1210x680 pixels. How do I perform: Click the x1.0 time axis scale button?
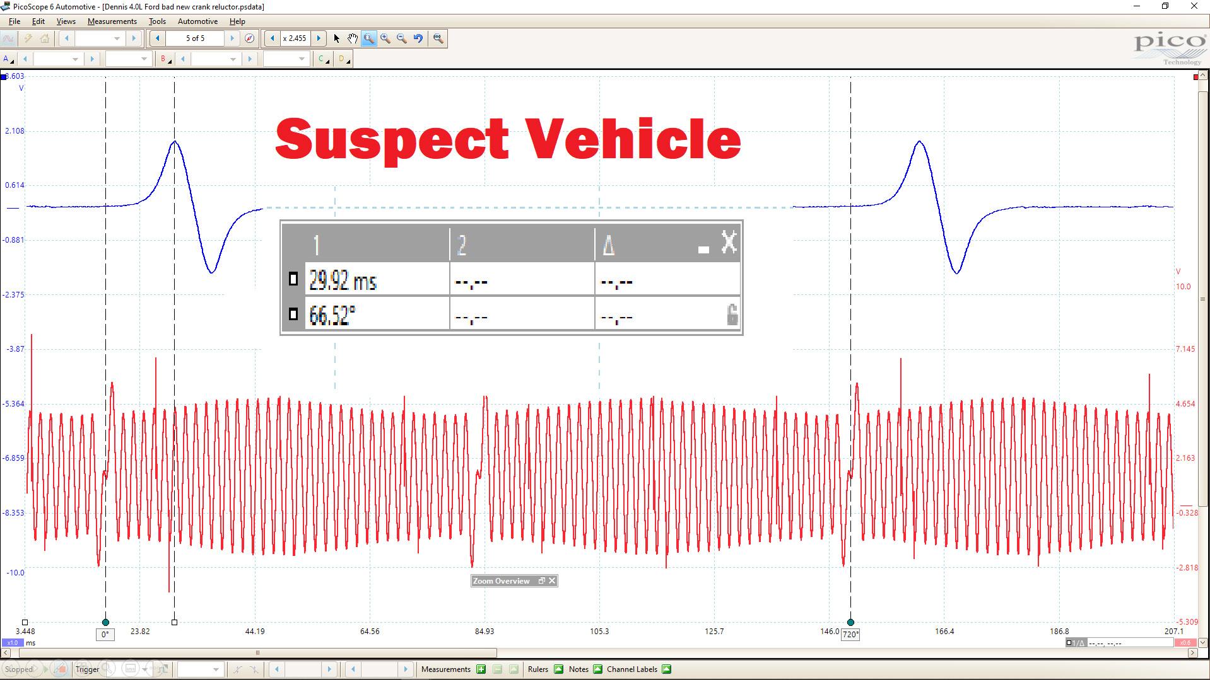[x=12, y=643]
